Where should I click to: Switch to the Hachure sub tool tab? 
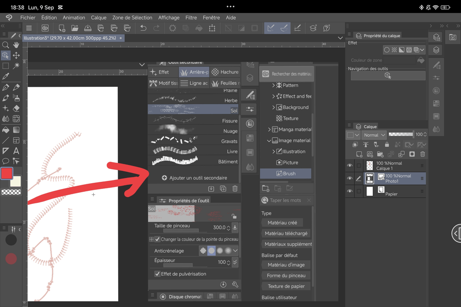(225, 72)
